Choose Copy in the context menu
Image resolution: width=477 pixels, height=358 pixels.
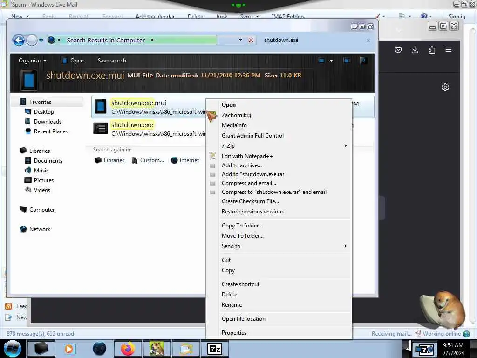point(279,270)
